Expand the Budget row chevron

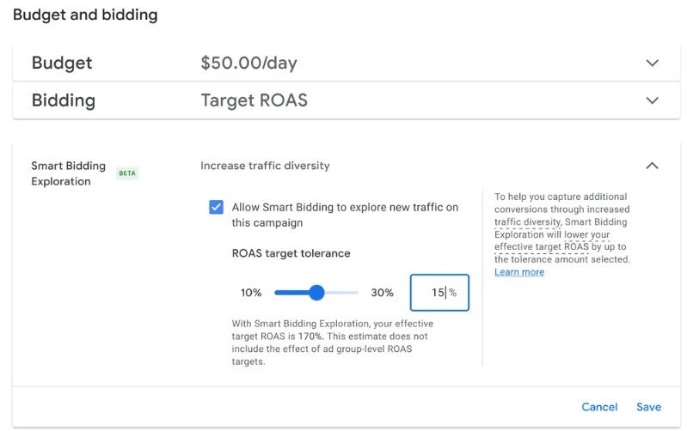pyautogui.click(x=652, y=63)
